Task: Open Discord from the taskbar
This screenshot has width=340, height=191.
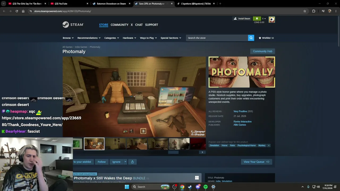Action: 198,187
